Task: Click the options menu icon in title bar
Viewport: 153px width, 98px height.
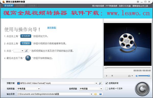Action: pos(138,2)
